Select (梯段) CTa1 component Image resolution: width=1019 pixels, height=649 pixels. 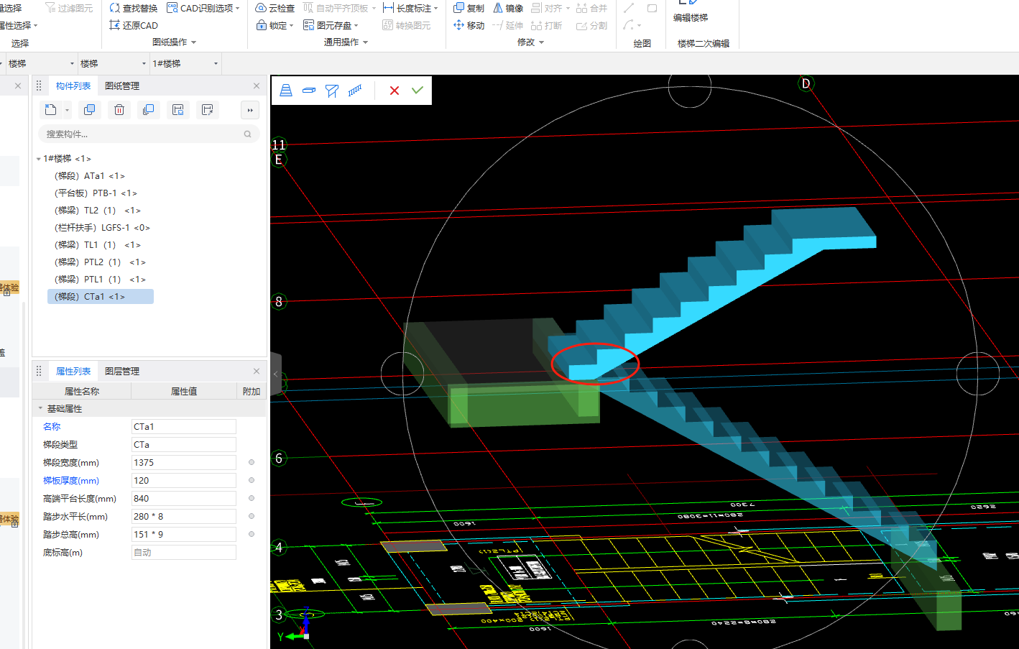tap(101, 297)
